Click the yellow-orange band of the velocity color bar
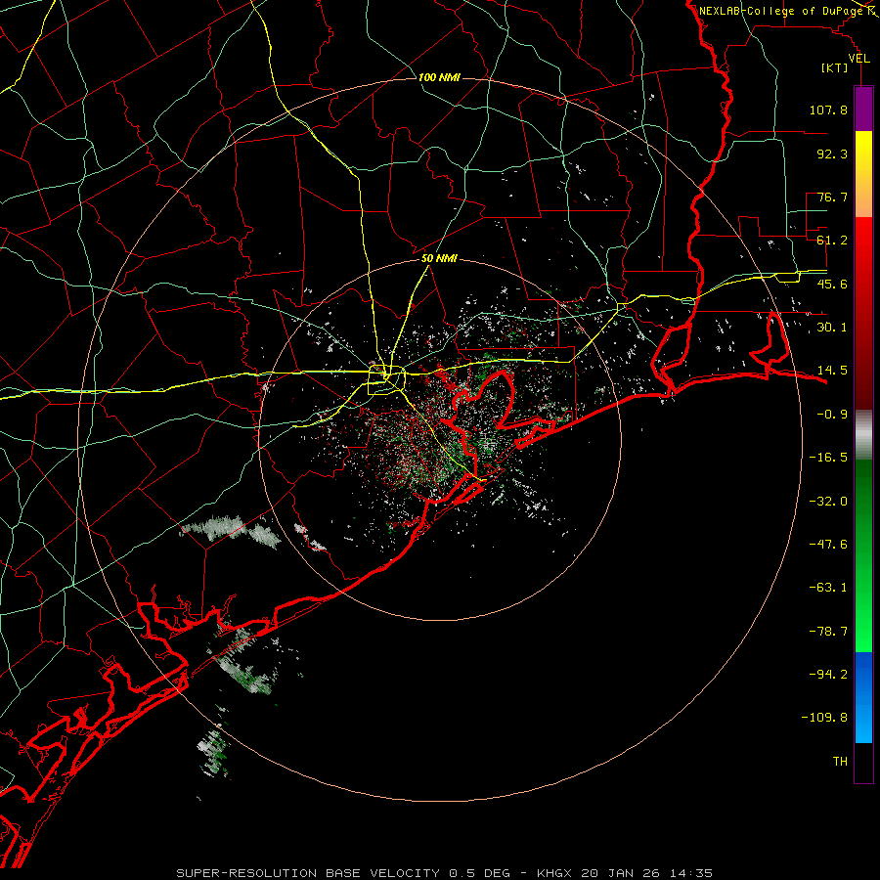Screen dimensions: 880x880 pos(863,174)
